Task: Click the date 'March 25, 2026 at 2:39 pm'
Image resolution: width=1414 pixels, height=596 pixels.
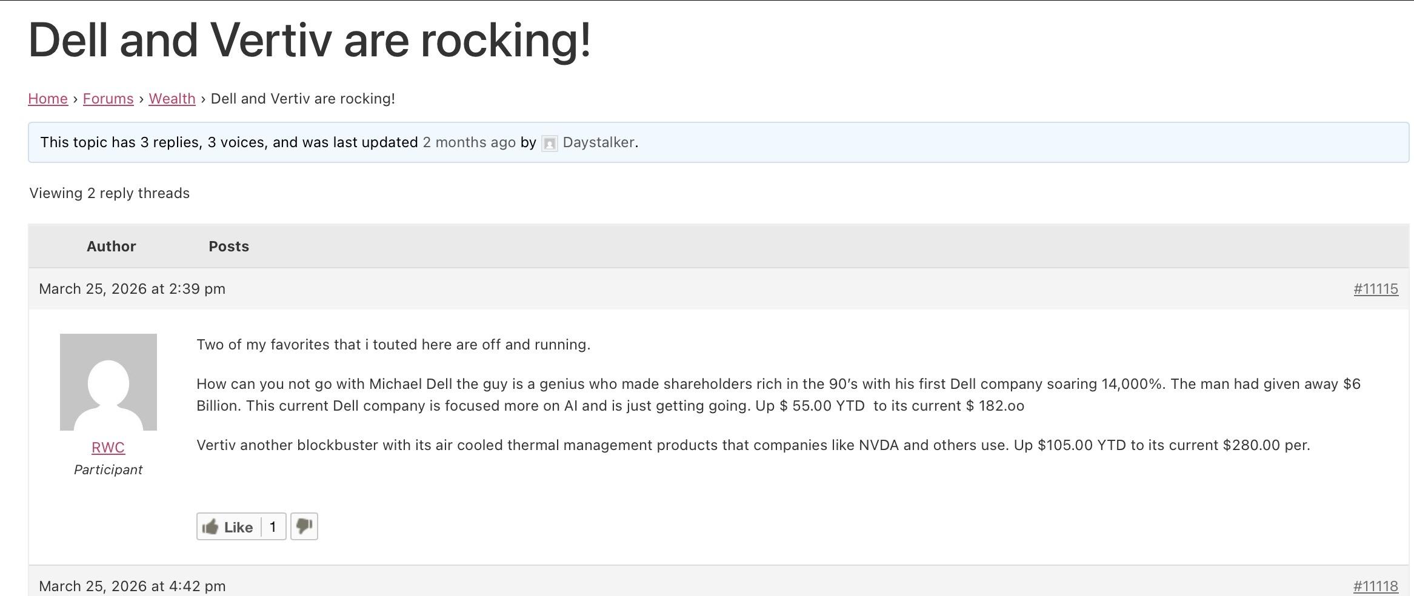Action: click(132, 289)
